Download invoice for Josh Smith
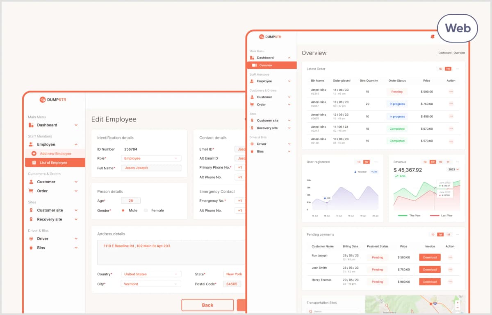The width and height of the screenshot is (492, 315). point(430,270)
